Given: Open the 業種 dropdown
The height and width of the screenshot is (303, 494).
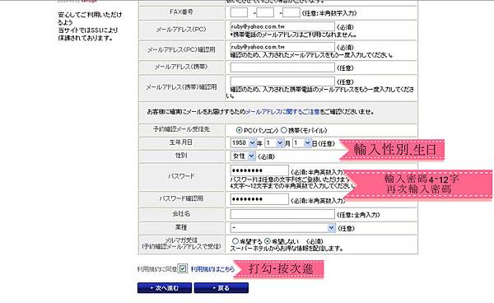Looking at the screenshot, I should tap(282, 228).
